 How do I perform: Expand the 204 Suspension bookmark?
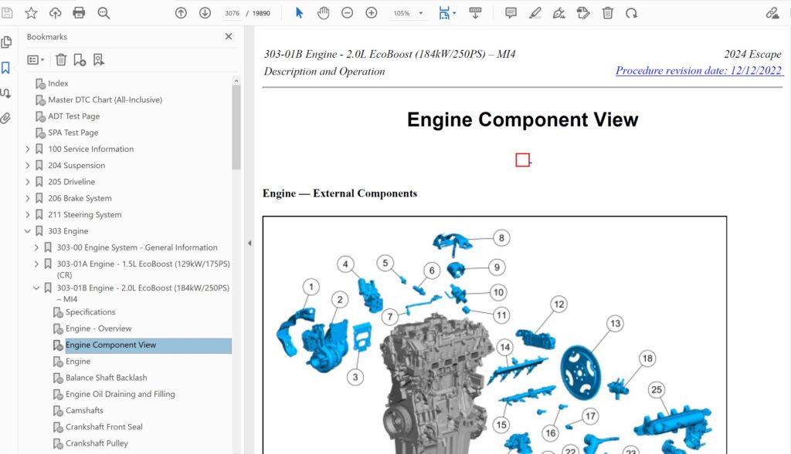[x=28, y=166]
